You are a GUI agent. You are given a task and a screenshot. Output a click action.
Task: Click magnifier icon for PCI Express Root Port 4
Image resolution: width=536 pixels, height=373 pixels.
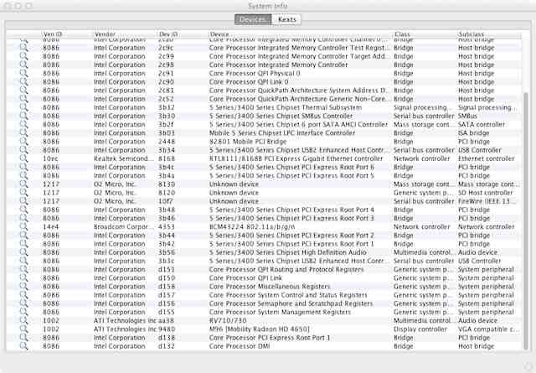point(23,210)
